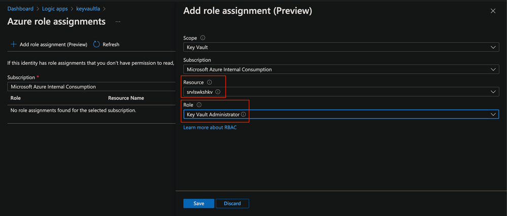Click the Dashboard breadcrumb link
The image size is (507, 216).
pyautogui.click(x=20, y=9)
